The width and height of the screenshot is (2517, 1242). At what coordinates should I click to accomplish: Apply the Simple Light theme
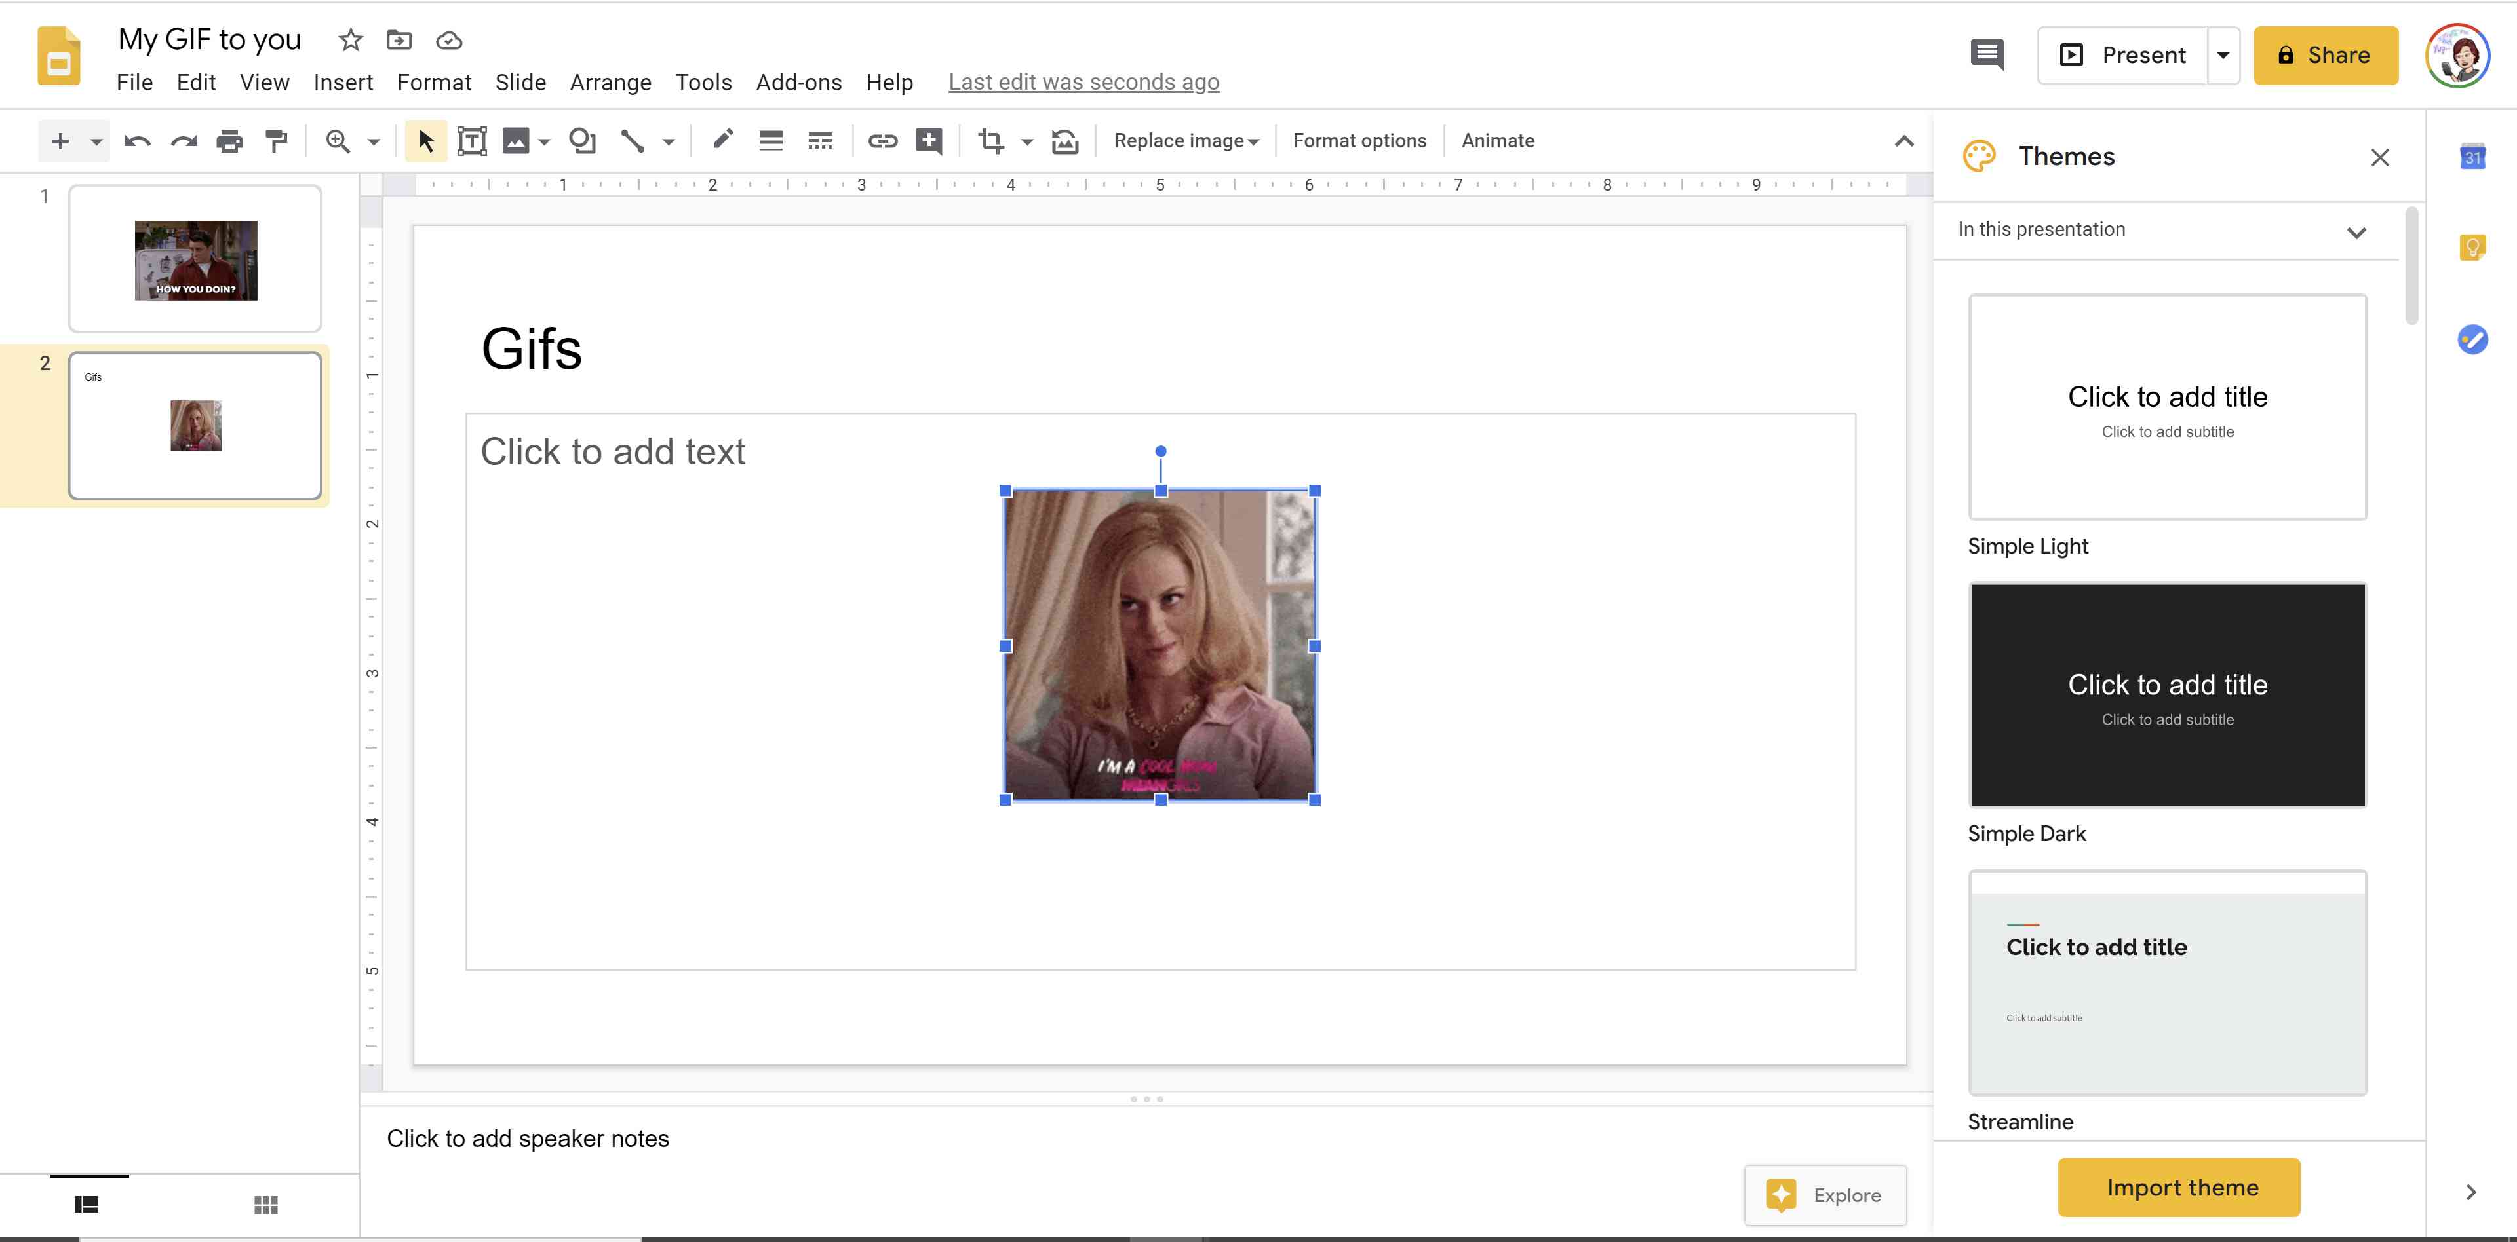click(x=2167, y=407)
